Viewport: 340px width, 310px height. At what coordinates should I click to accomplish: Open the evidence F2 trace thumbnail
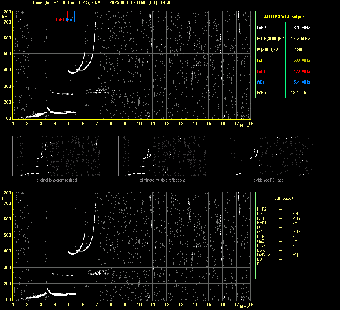269,156
